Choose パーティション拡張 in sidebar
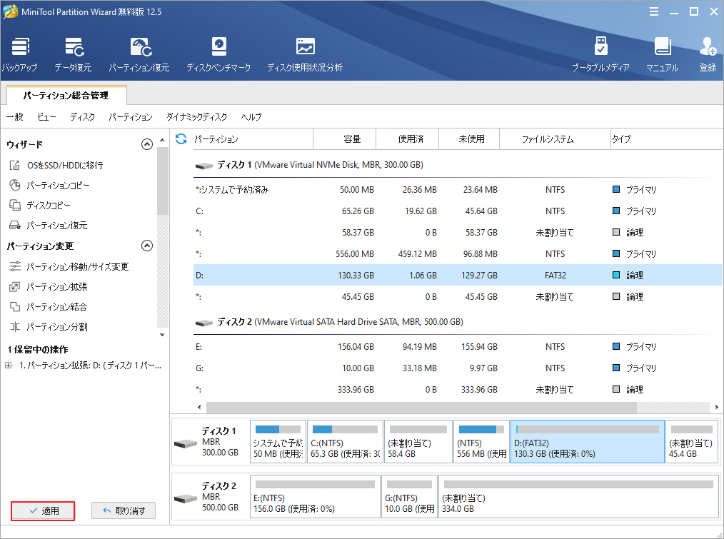Viewport: 724px width, 539px height. pos(48,287)
